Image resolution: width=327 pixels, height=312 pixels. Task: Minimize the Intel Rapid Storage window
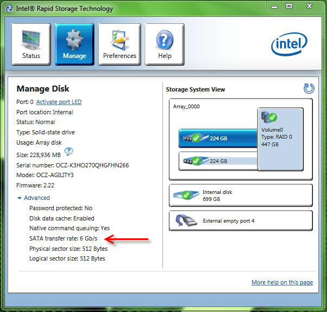click(x=274, y=6)
